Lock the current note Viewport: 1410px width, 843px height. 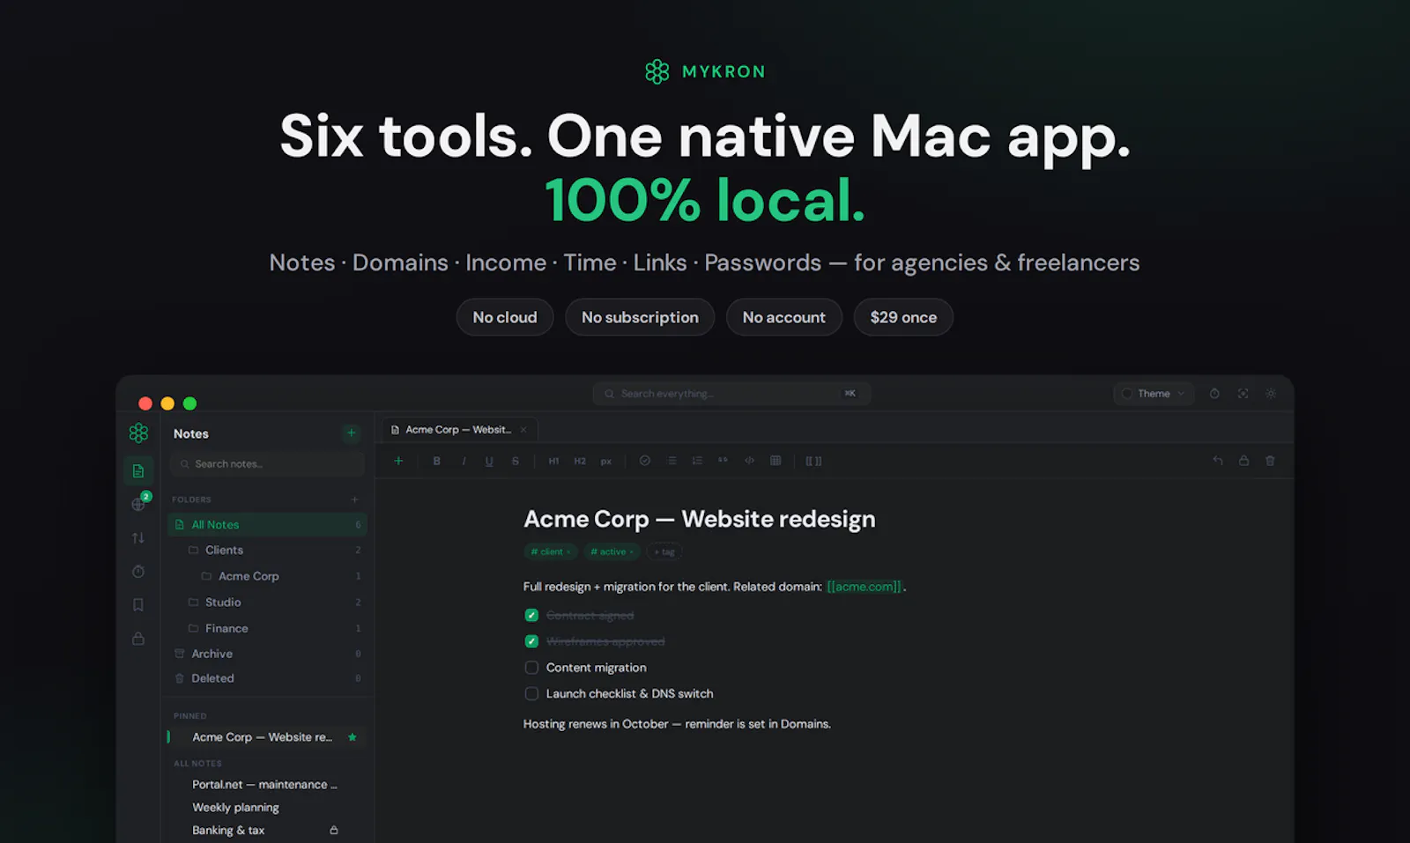[x=1243, y=460]
